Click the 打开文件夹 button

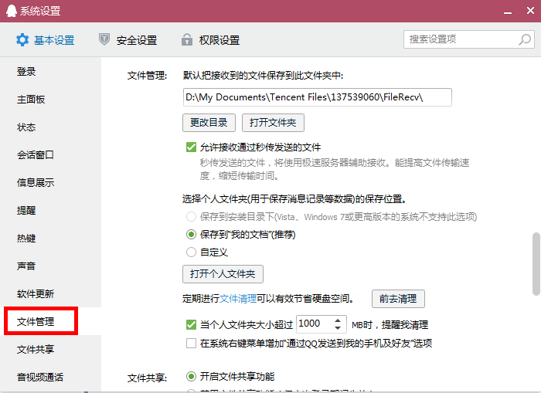[x=273, y=123]
